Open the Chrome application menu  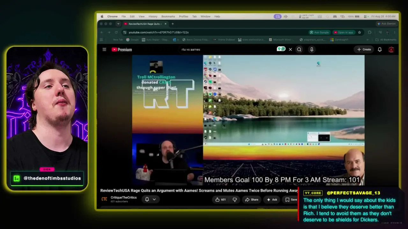[x=112, y=17]
